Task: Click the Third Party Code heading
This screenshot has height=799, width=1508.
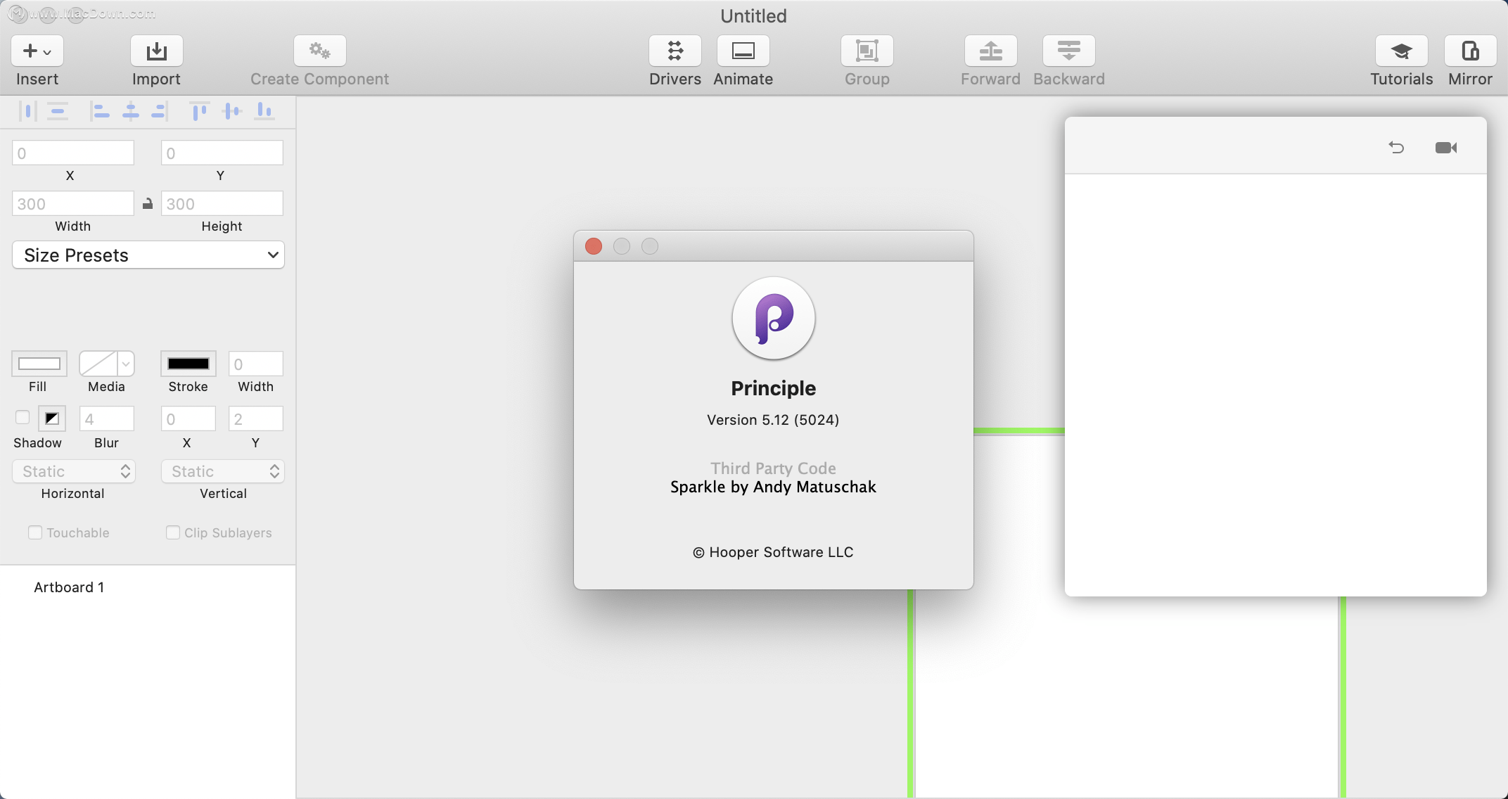Action: click(773, 468)
